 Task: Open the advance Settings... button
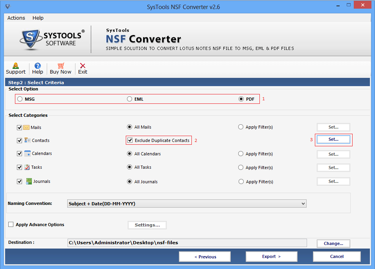point(147,225)
